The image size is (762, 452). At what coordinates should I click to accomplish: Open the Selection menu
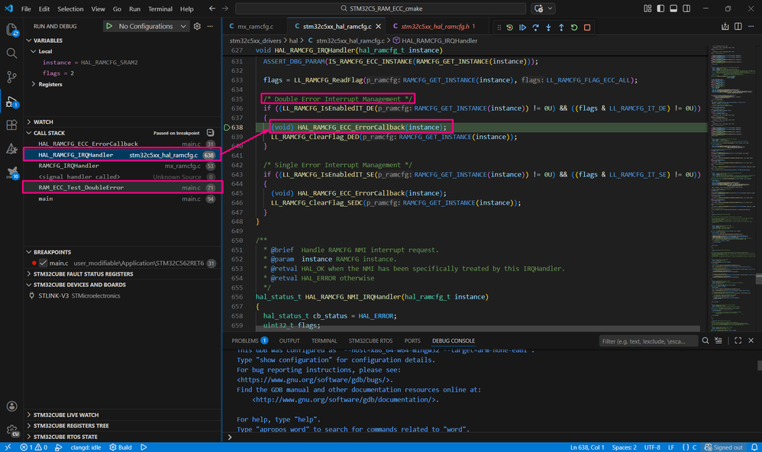click(x=70, y=8)
